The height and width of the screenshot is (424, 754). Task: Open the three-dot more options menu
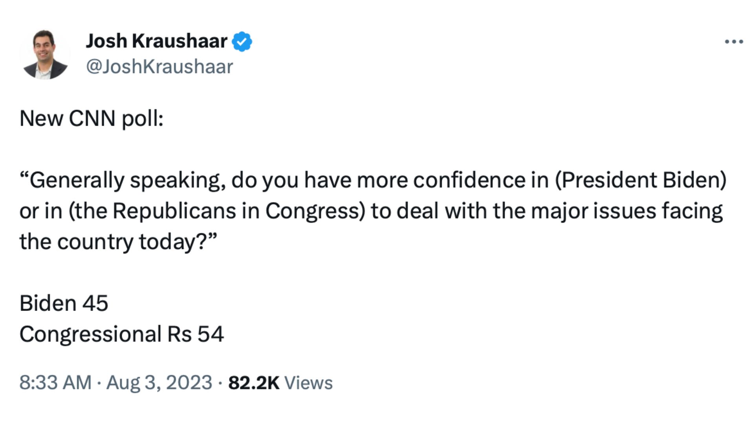[734, 42]
